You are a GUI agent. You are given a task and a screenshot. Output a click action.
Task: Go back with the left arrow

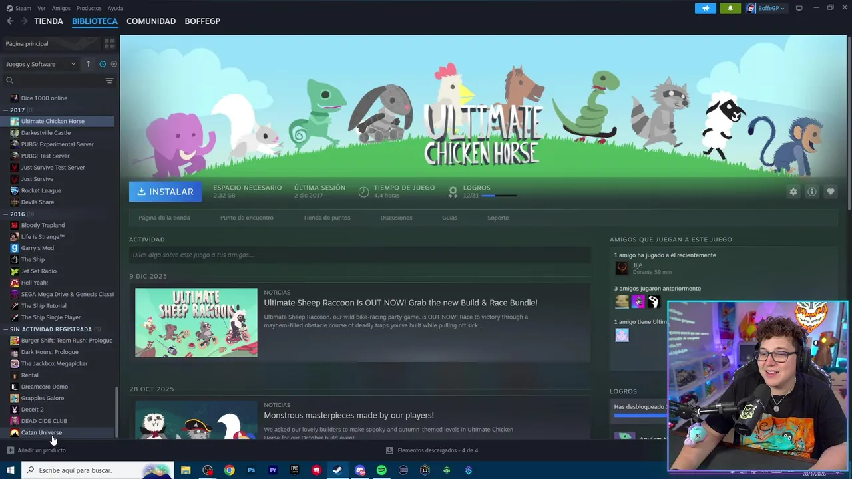10,21
